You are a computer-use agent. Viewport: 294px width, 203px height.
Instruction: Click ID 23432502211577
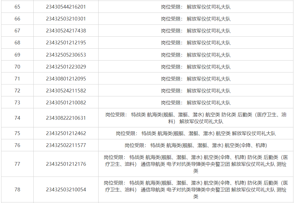pos(66,145)
